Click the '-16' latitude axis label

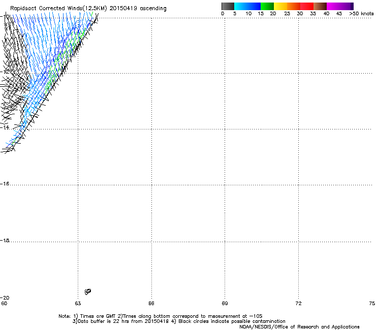pyautogui.click(x=5, y=184)
